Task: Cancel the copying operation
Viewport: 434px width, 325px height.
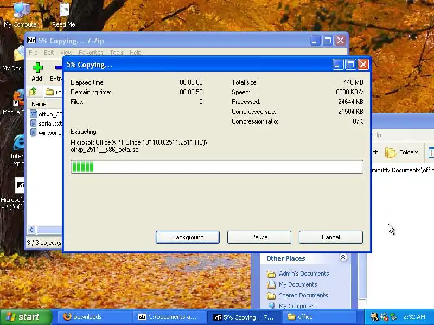Action: [331, 237]
